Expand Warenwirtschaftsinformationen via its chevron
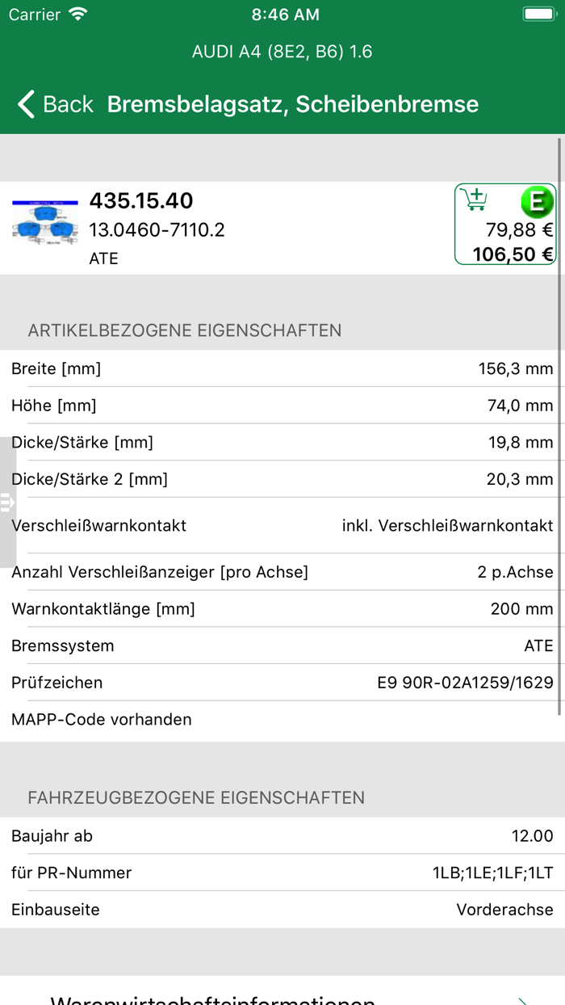 523,999
